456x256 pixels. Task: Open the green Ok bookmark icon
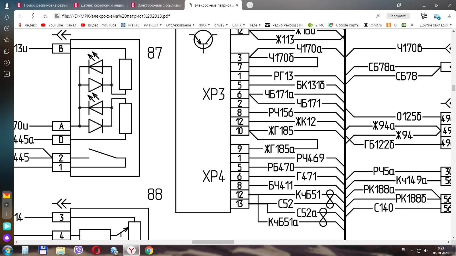coord(404,25)
